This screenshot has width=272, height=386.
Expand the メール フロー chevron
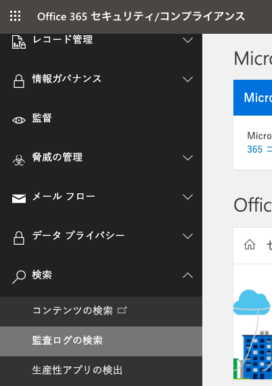click(x=187, y=197)
